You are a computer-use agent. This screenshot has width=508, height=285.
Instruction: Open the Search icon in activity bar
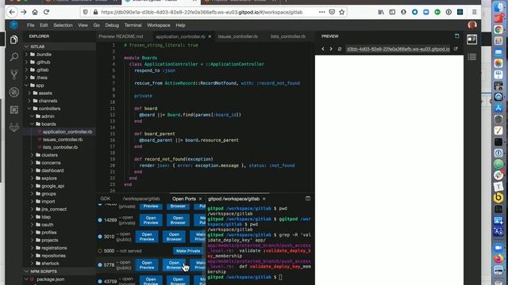click(13, 57)
